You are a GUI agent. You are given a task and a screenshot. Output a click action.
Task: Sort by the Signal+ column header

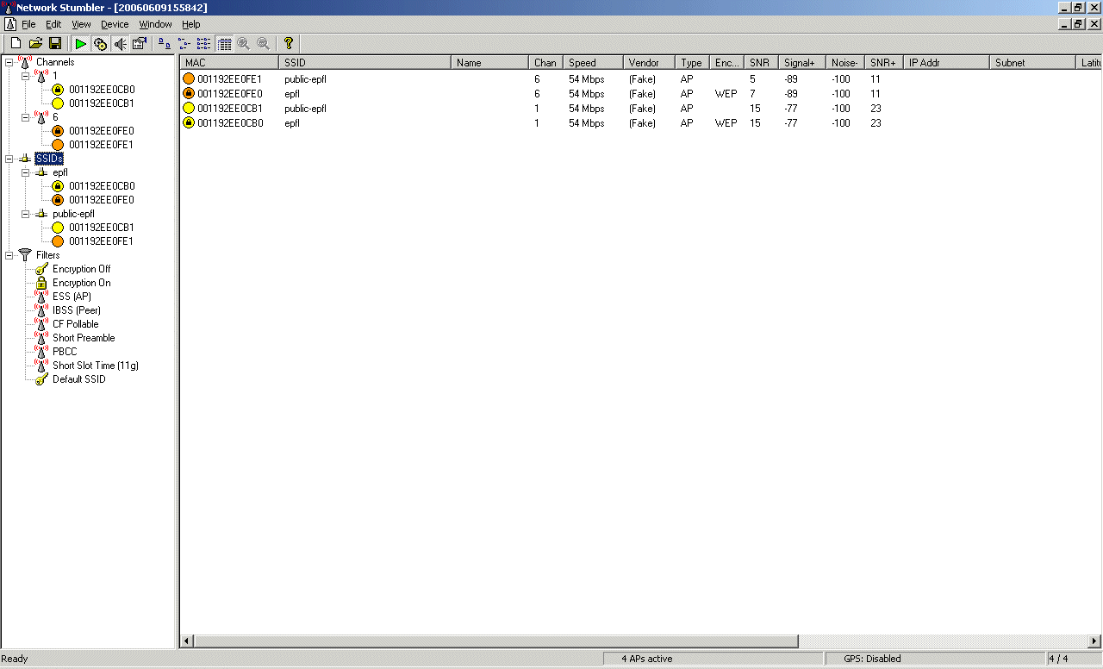coord(802,63)
